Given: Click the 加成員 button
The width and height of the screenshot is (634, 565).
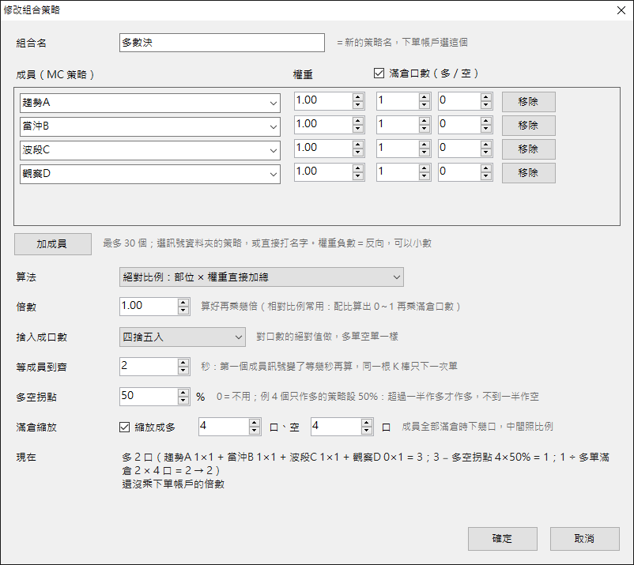Looking at the screenshot, I should point(52,243).
